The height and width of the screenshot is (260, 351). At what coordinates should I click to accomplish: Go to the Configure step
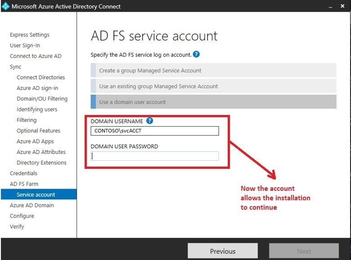[22, 216]
